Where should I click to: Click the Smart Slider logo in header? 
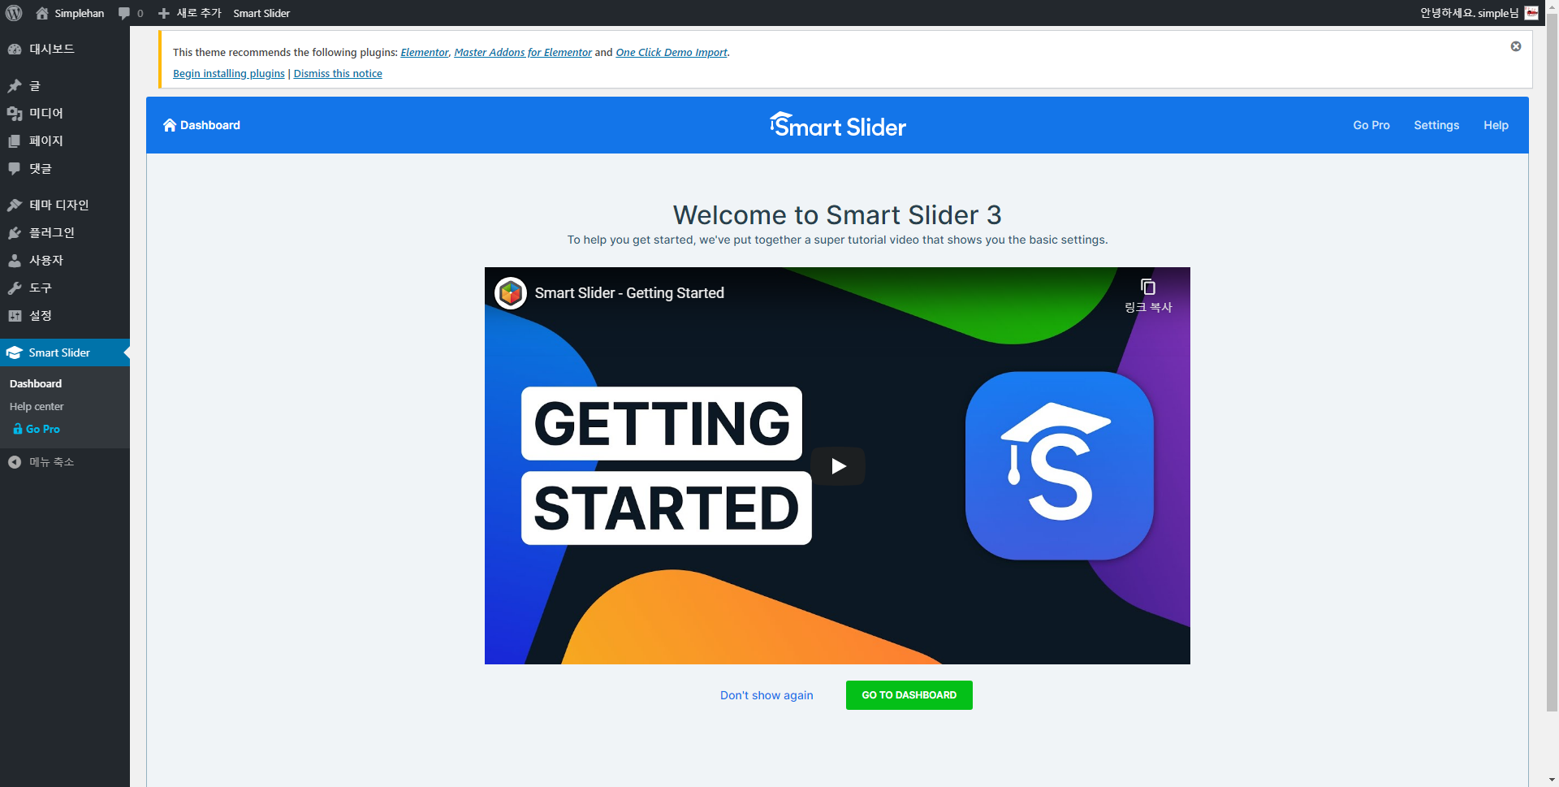[x=837, y=125]
